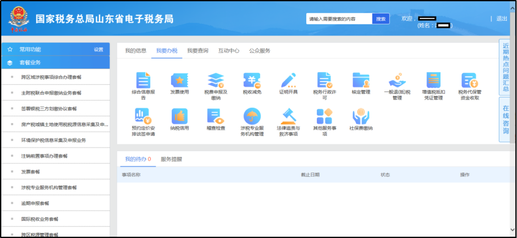Screen dimensions: 517x238
Task: Open the 综合信息报告 icon
Action: click(144, 81)
